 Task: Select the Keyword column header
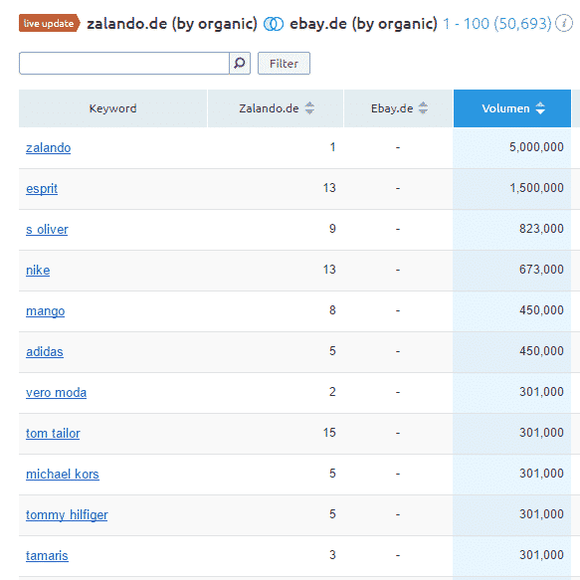pyautogui.click(x=112, y=108)
